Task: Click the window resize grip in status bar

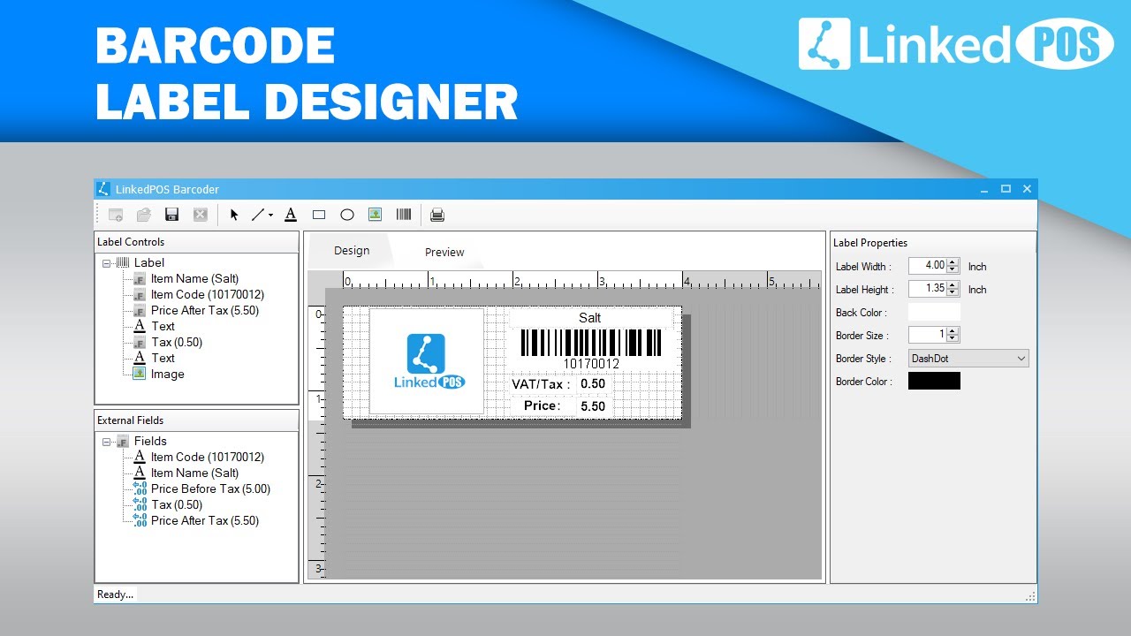Action: (1030, 596)
